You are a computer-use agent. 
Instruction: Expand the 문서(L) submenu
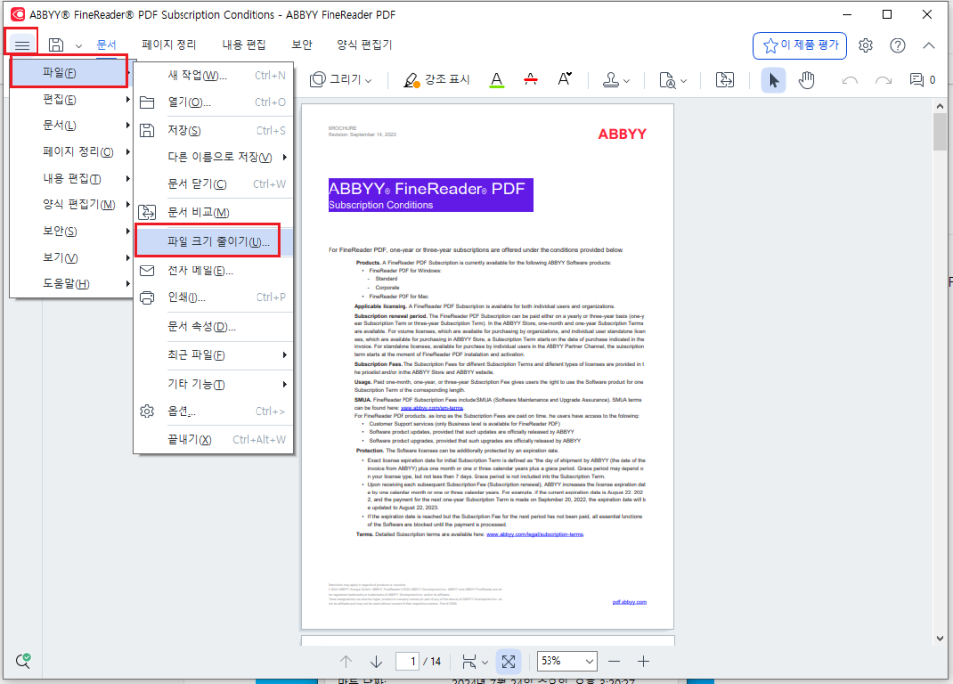tap(72, 125)
